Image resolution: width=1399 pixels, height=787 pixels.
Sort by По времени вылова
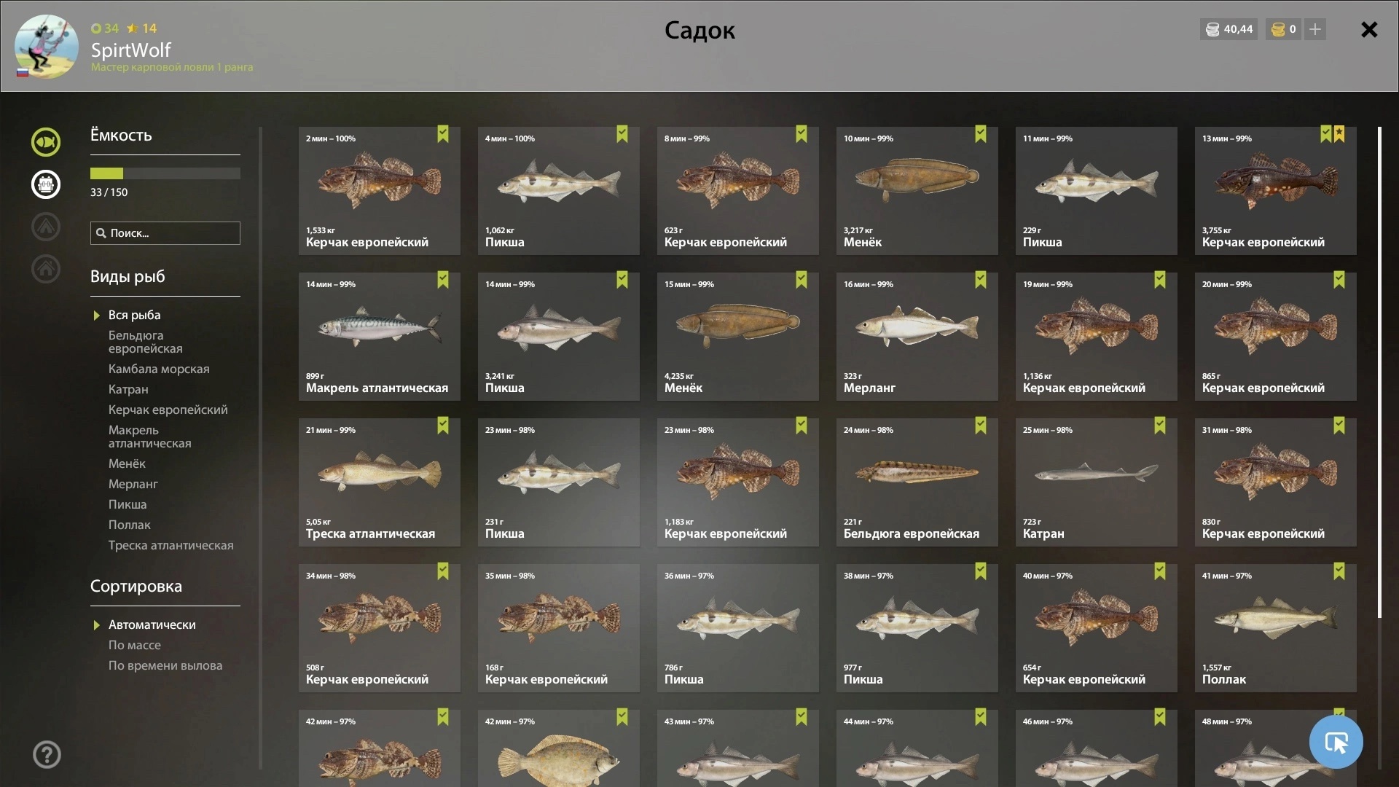pyautogui.click(x=165, y=665)
